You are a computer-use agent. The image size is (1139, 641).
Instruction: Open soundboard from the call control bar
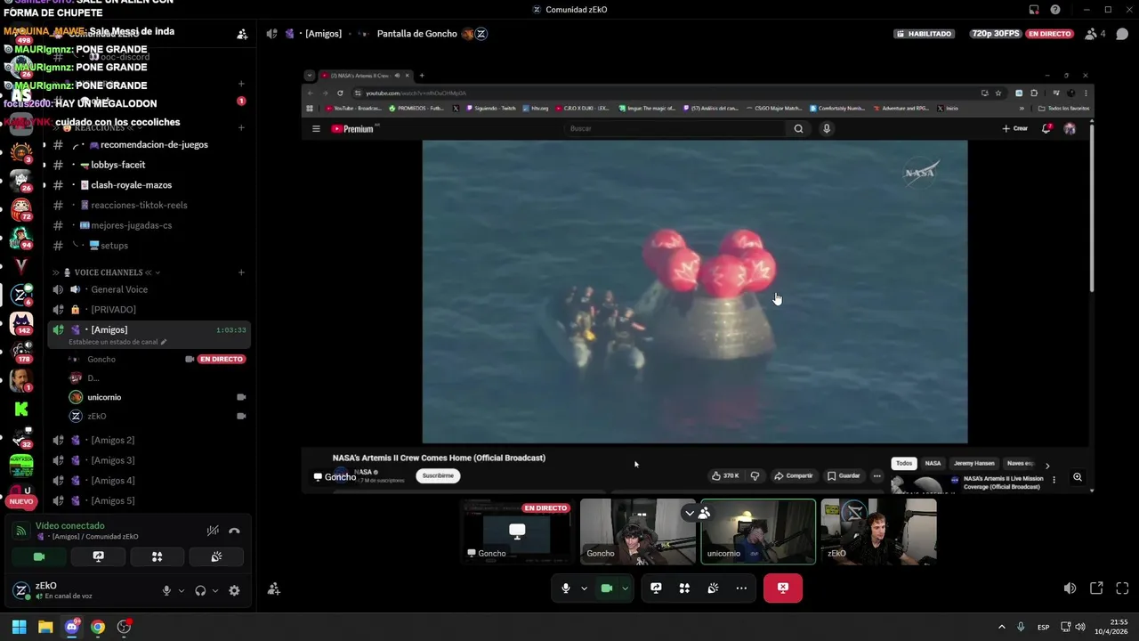tap(713, 588)
